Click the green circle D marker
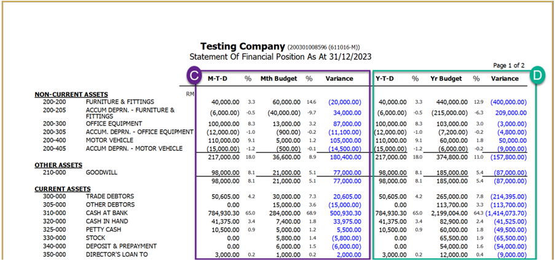Image resolution: width=555 pixels, height=261 pixels. click(x=537, y=75)
